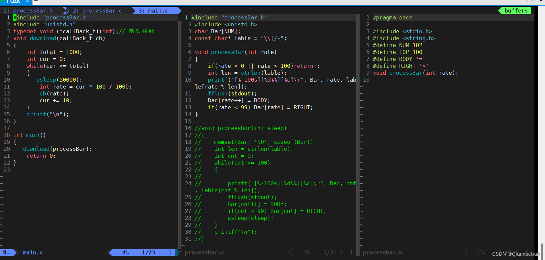Click the '#include <stdio.h>' line

click(x=402, y=31)
